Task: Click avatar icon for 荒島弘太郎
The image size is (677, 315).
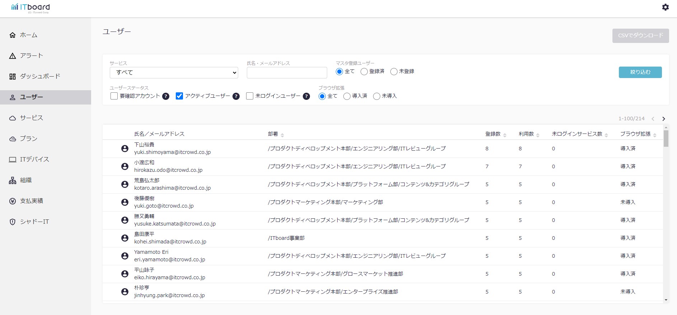Action: (125, 184)
